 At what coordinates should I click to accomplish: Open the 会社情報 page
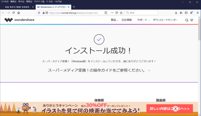click(x=127, y=20)
